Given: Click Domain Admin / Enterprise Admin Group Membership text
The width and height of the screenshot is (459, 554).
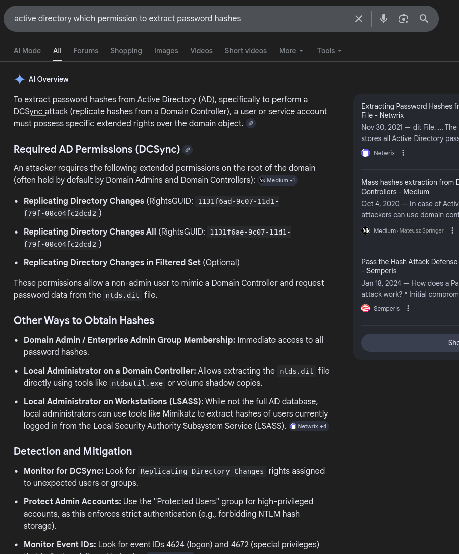Looking at the screenshot, I should pos(129,340).
